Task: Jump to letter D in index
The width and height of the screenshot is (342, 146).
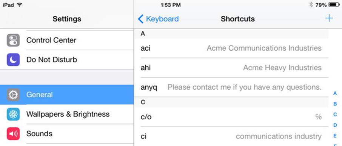Action: tap(335, 125)
